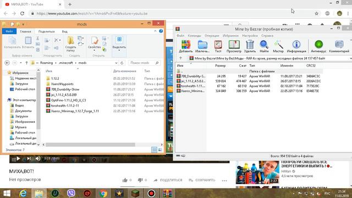The image size is (352, 198).
Task: Open WinRAR Операции menu
Action: [x=212, y=36]
